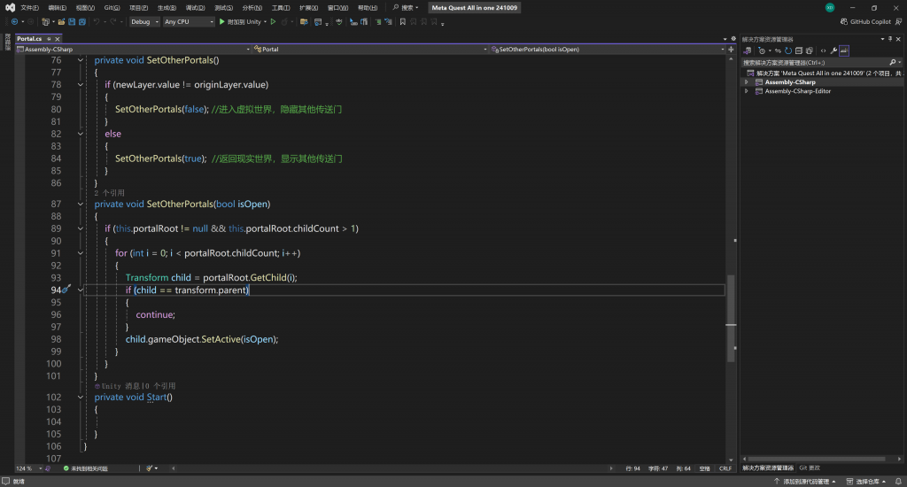Open the 扩展(X) menu

pyautogui.click(x=309, y=7)
